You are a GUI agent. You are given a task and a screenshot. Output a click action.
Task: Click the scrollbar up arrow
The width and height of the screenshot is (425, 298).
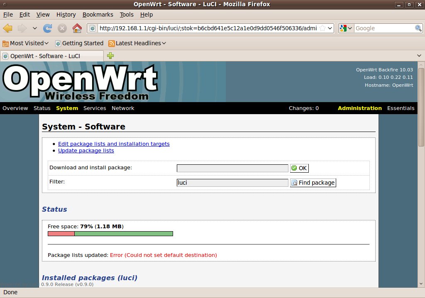[x=421, y=65]
